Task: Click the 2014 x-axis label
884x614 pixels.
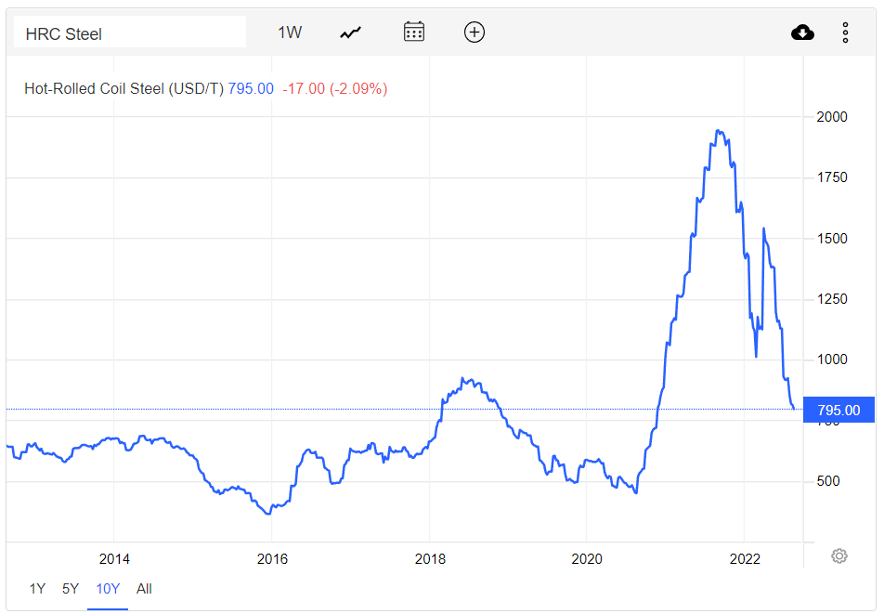Action: [x=114, y=559]
